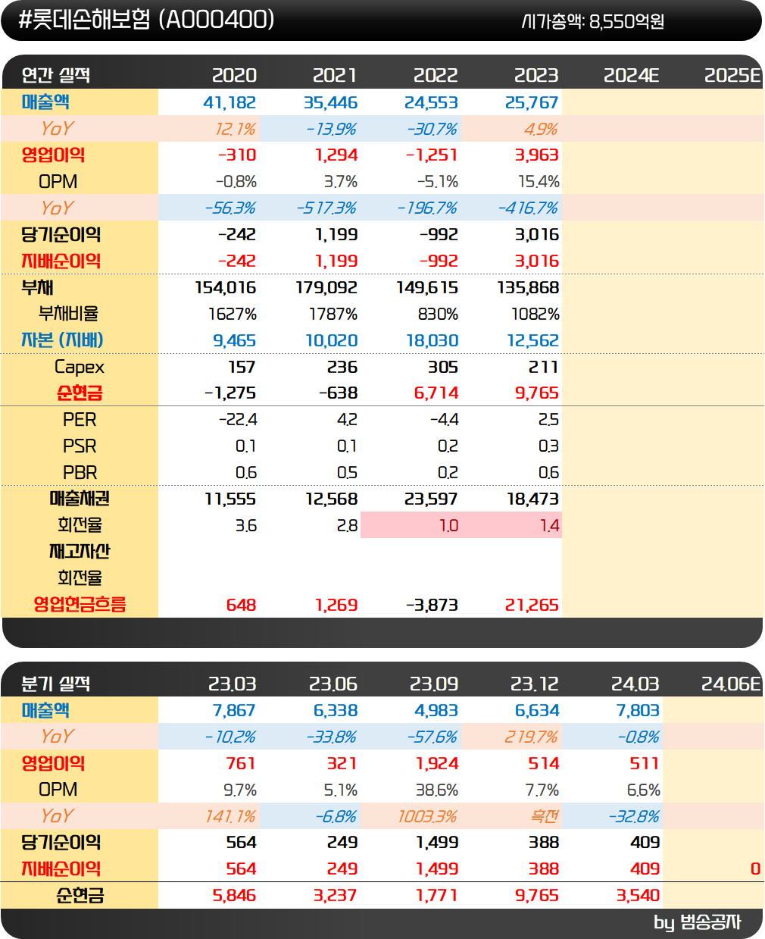Click the 회전율 value 3.6
This screenshot has width=765, height=939.
[x=246, y=525]
